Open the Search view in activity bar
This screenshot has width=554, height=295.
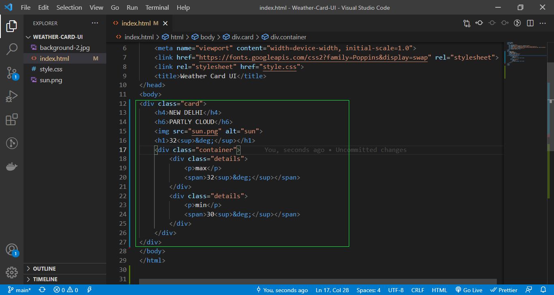point(11,49)
